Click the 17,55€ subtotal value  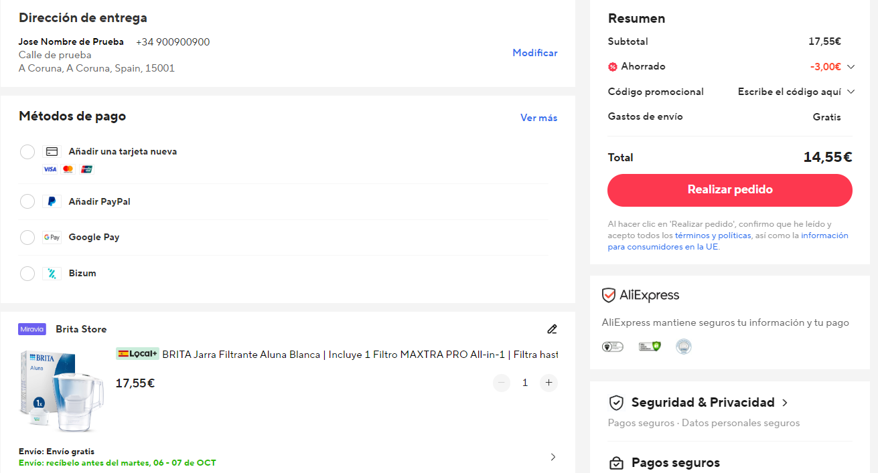click(x=824, y=41)
